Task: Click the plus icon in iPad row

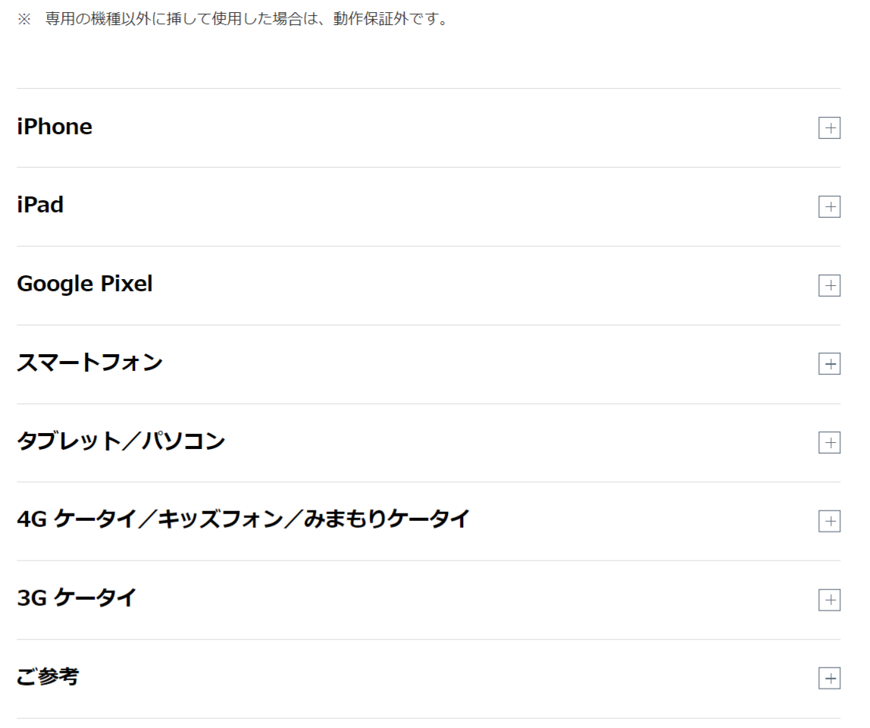Action: [x=829, y=207]
